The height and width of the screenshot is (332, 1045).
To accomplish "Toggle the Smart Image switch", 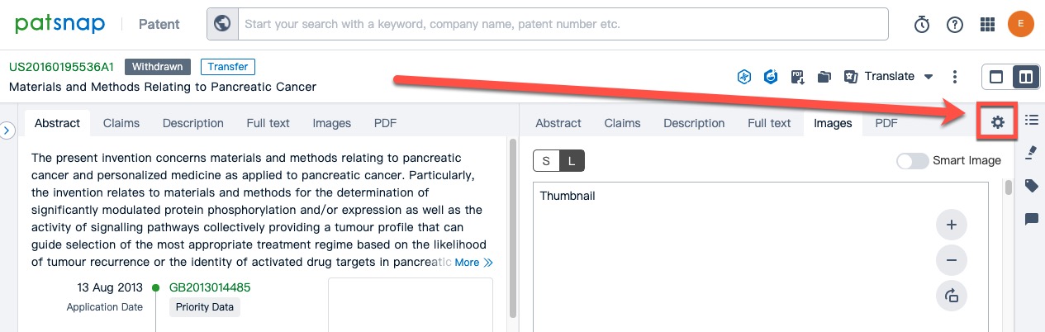I will (912, 161).
